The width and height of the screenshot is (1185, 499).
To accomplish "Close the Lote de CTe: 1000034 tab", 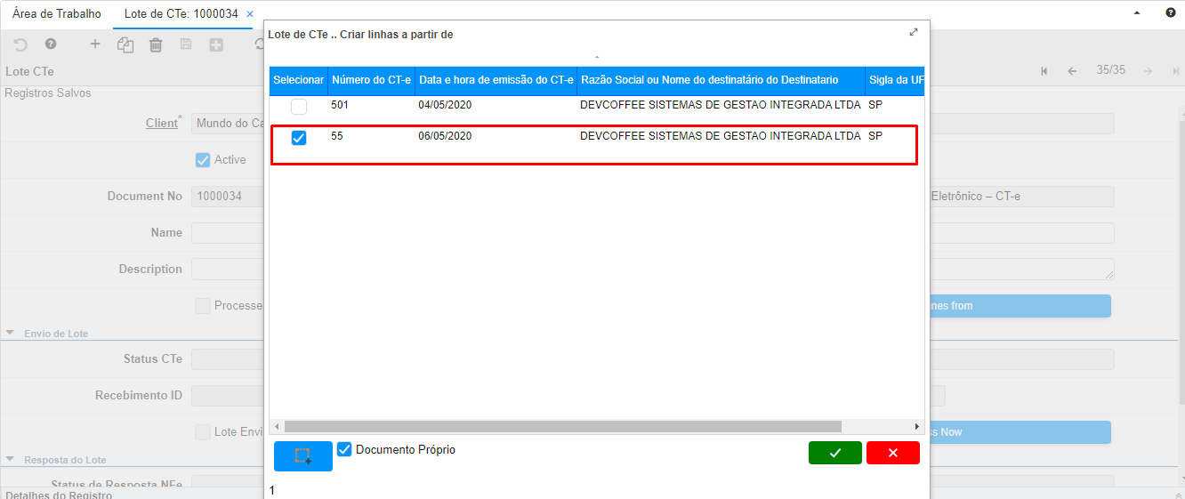I will [x=250, y=14].
